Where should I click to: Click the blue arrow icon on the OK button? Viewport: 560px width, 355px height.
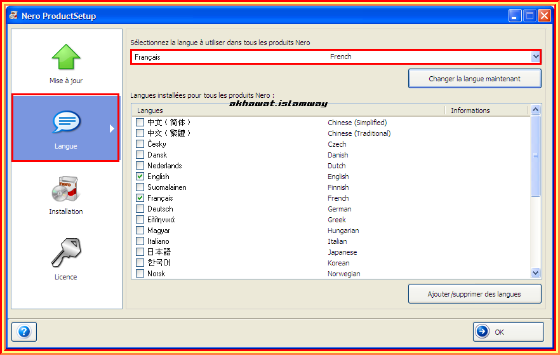coord(483,332)
